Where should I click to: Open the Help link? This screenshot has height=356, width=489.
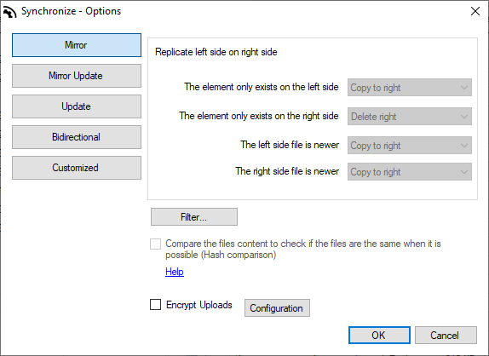coord(175,272)
